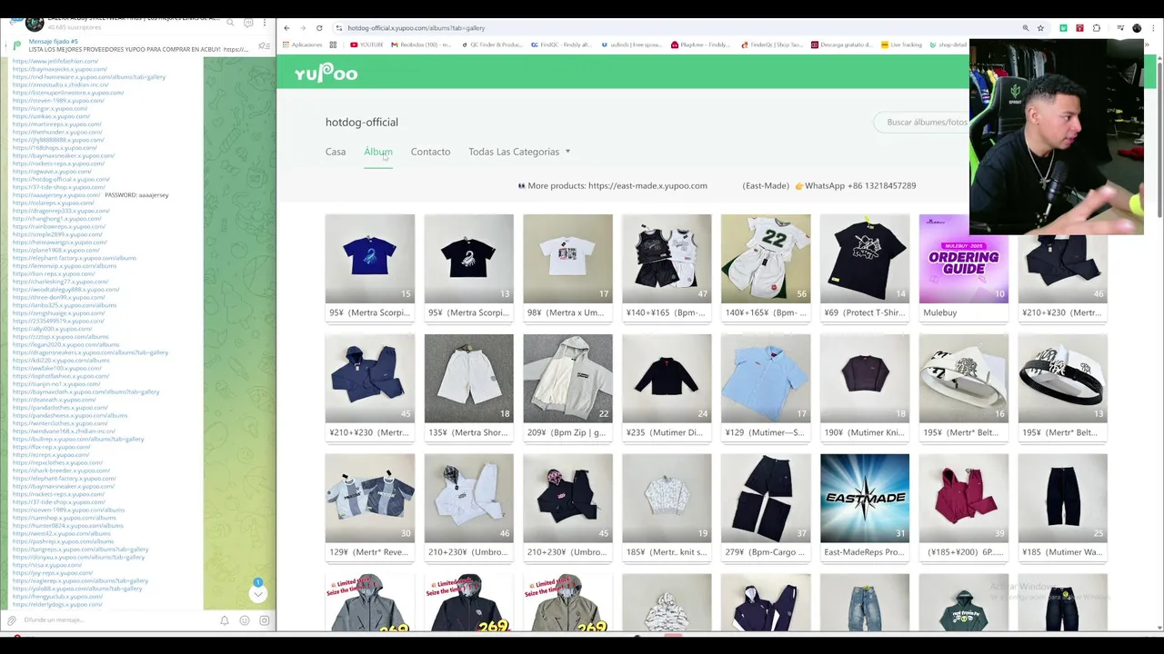The width and height of the screenshot is (1164, 654).
Task: Open the 190¥ Mutimer Knit album
Action: [864, 387]
